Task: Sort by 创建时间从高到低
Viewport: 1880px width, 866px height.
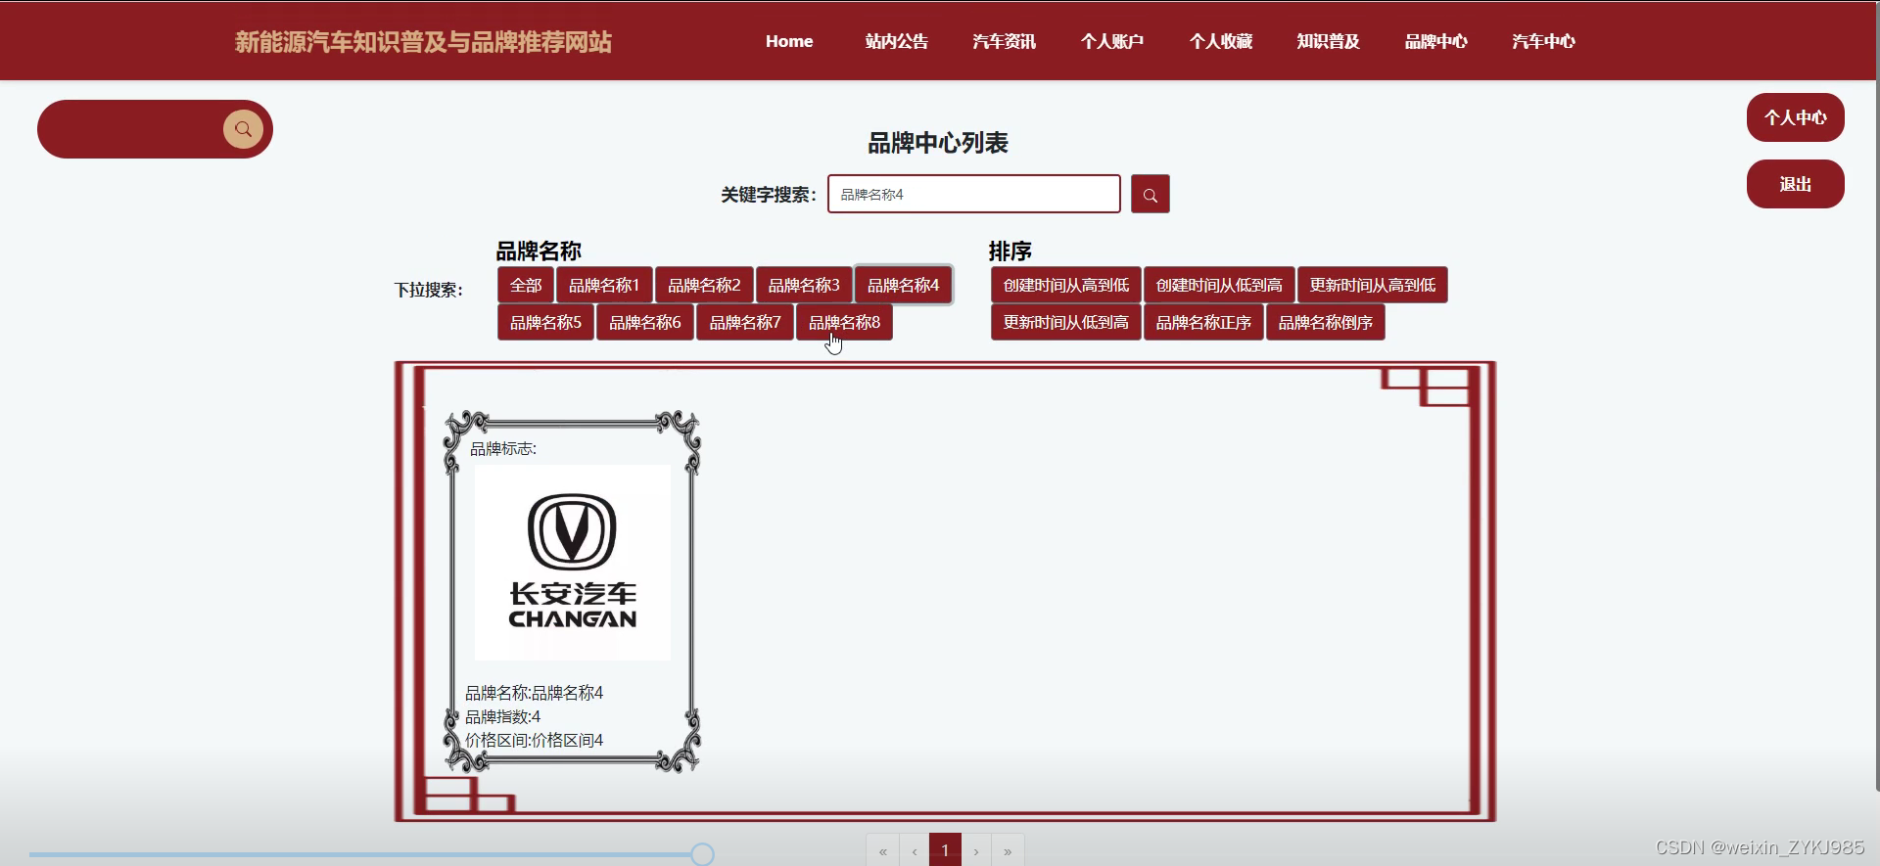Action: pyautogui.click(x=1066, y=285)
